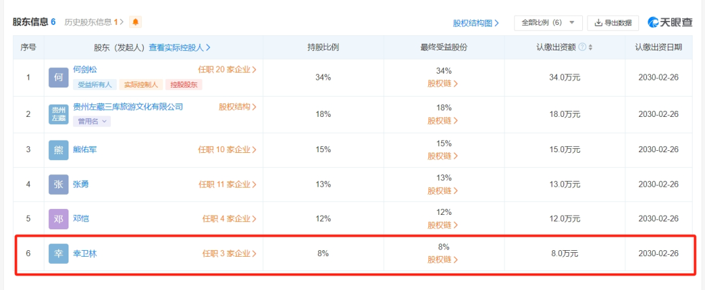Viewport: 705px width, 290px height.
Task: Click 幸卫林's avatar icon
Action: point(58,253)
